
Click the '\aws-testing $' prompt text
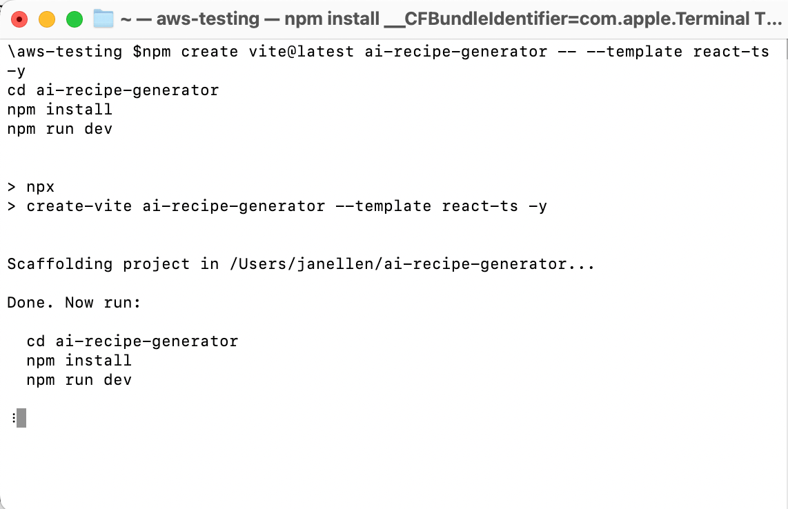[75, 52]
